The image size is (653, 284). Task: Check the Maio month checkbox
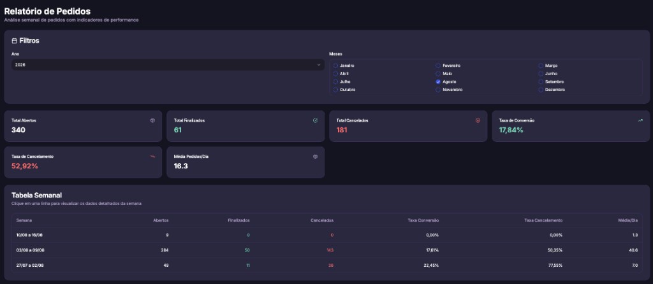[x=438, y=74]
